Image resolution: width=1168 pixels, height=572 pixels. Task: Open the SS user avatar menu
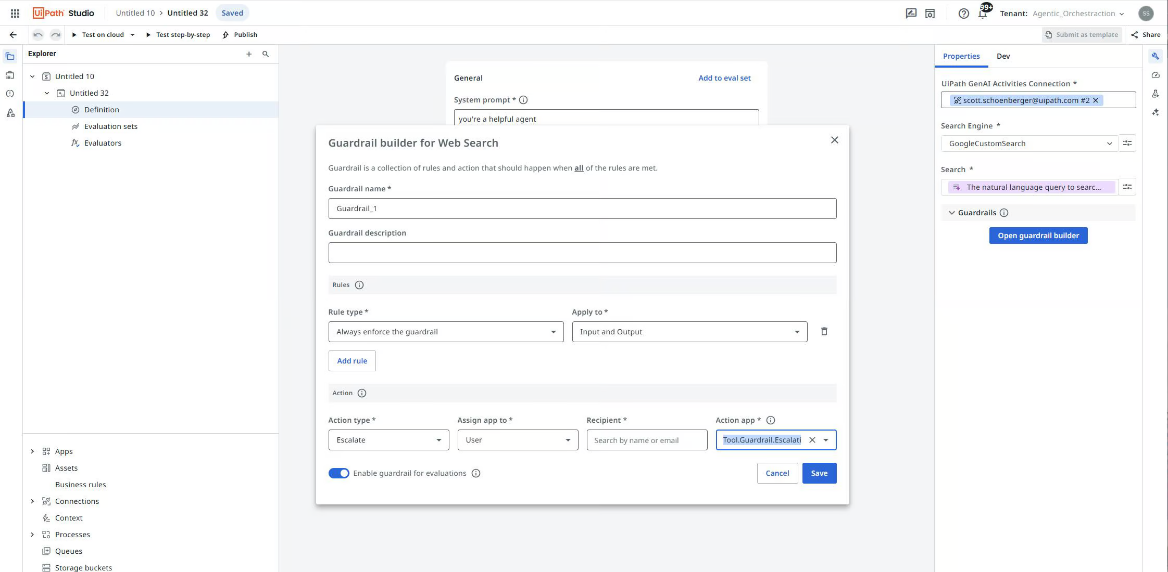coord(1146,14)
